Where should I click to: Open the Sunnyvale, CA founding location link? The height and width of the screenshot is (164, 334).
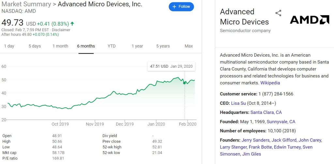281,122
